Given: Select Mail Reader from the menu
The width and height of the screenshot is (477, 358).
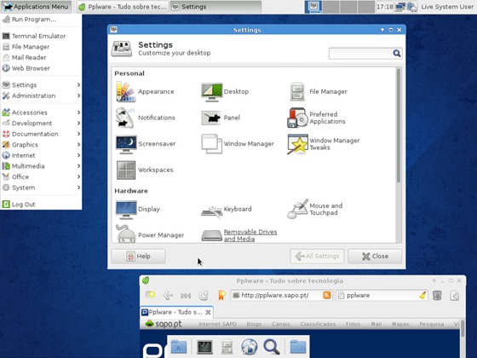Looking at the screenshot, I should click(x=41, y=58).
